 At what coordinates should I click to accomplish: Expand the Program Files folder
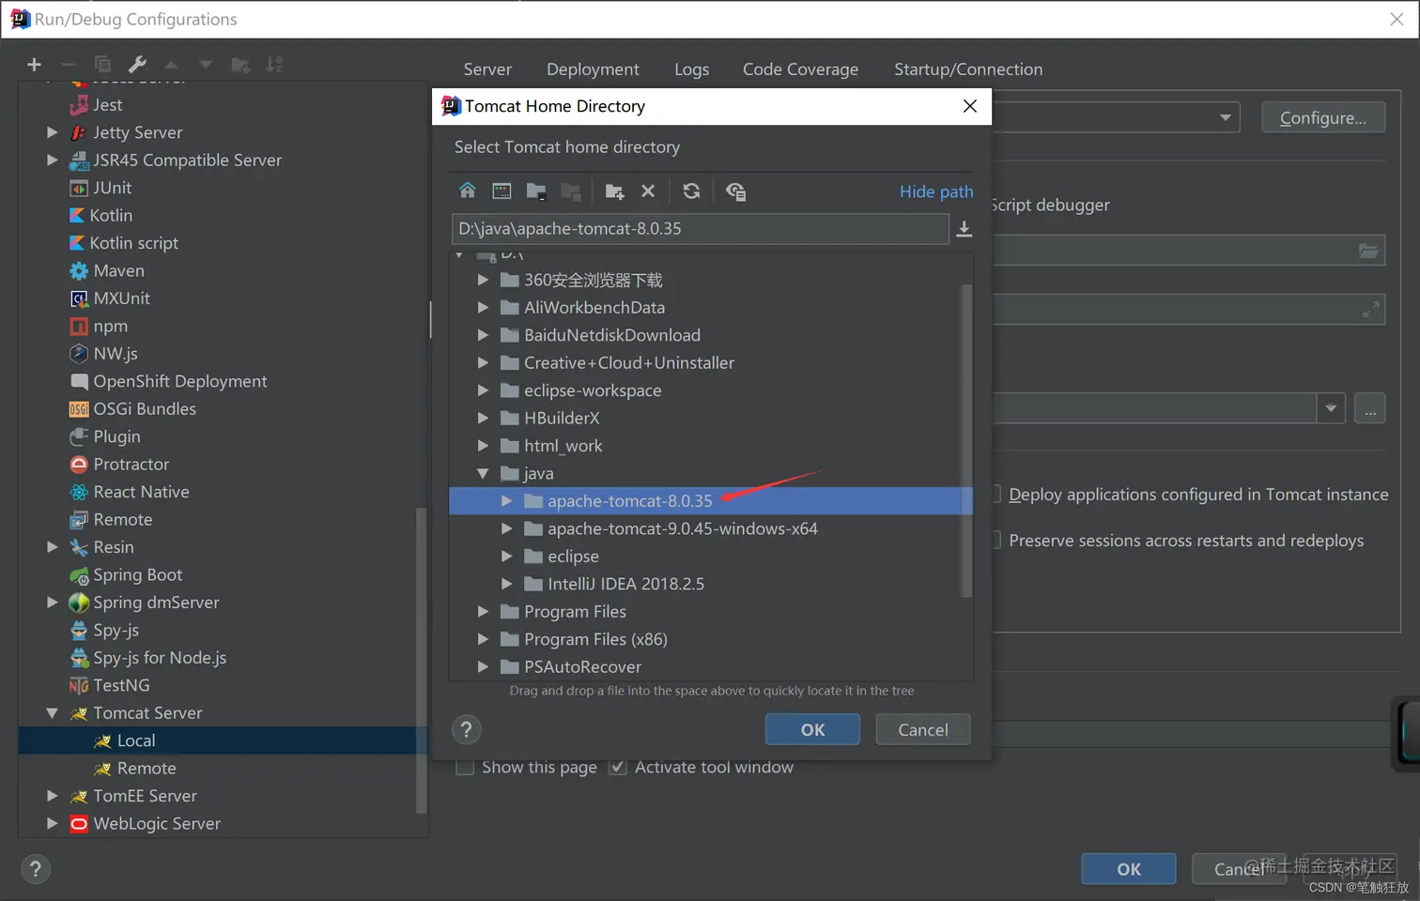(483, 612)
